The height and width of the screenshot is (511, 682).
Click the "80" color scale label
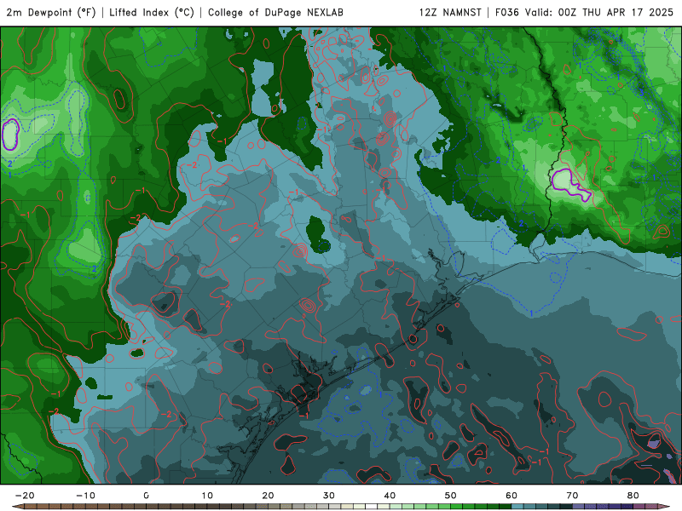(633, 496)
